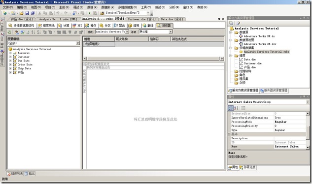The height and width of the screenshot is (184, 312).
Task: Click the Alphabetical sort icon in Properties panel
Action: [236, 108]
